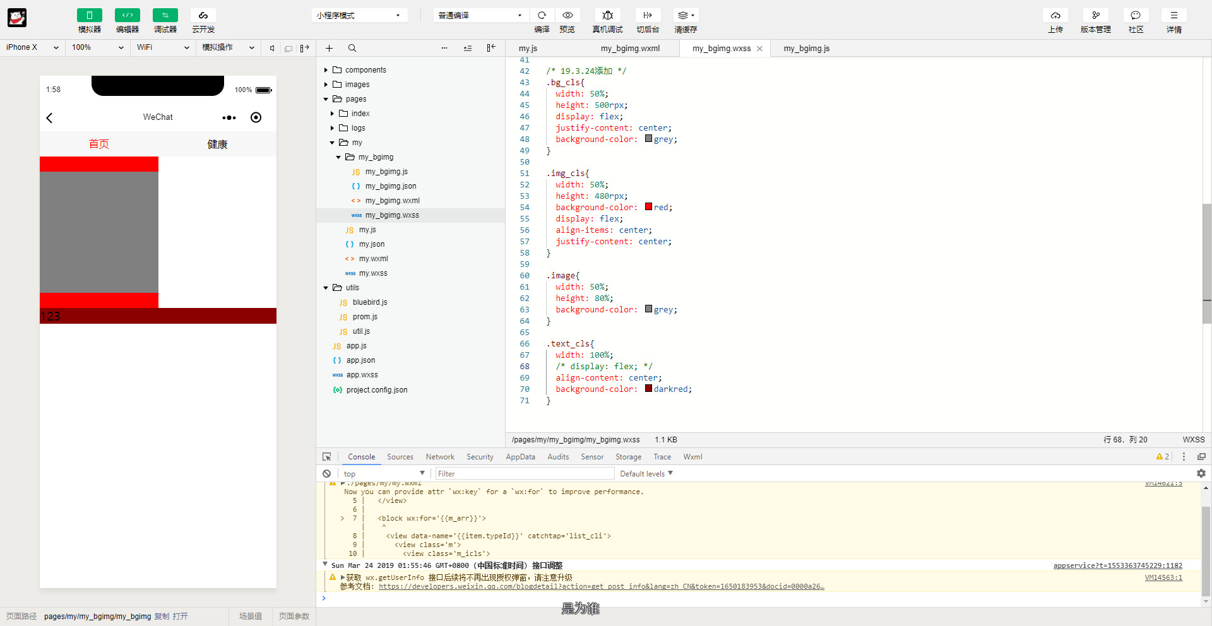Switch to my_bgimg.wxml editor tab

coord(630,49)
